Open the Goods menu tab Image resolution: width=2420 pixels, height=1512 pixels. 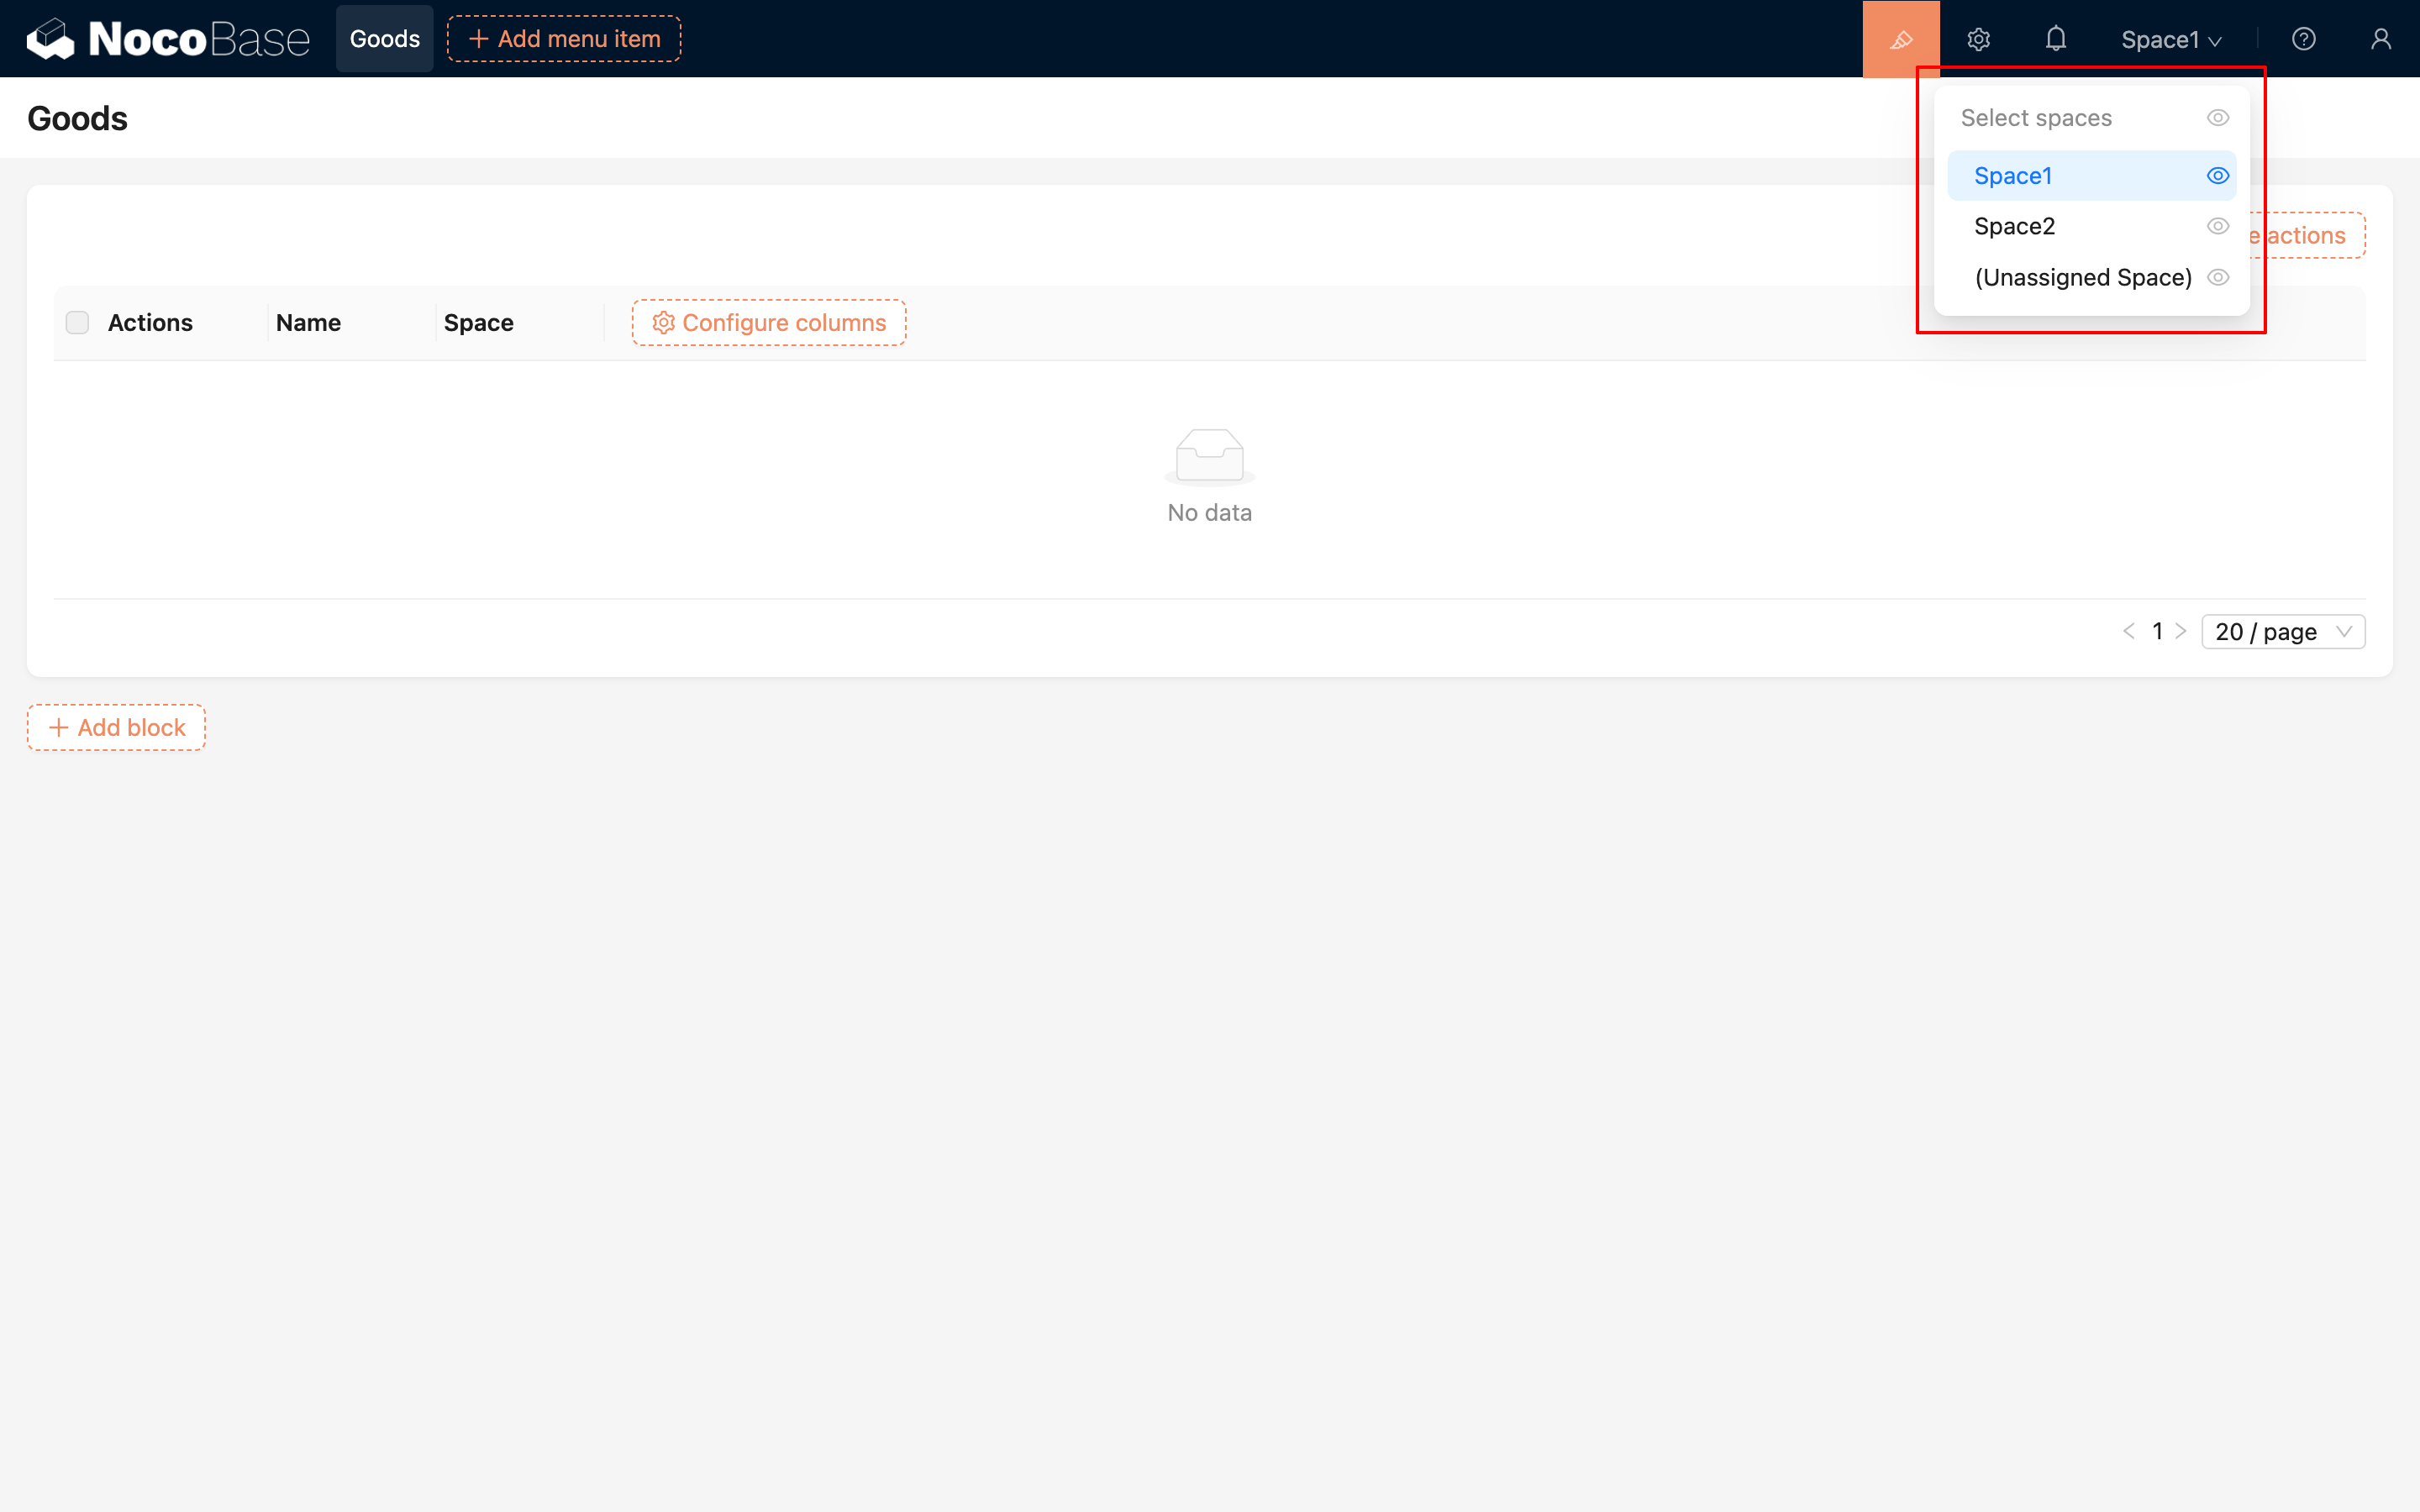(x=384, y=39)
